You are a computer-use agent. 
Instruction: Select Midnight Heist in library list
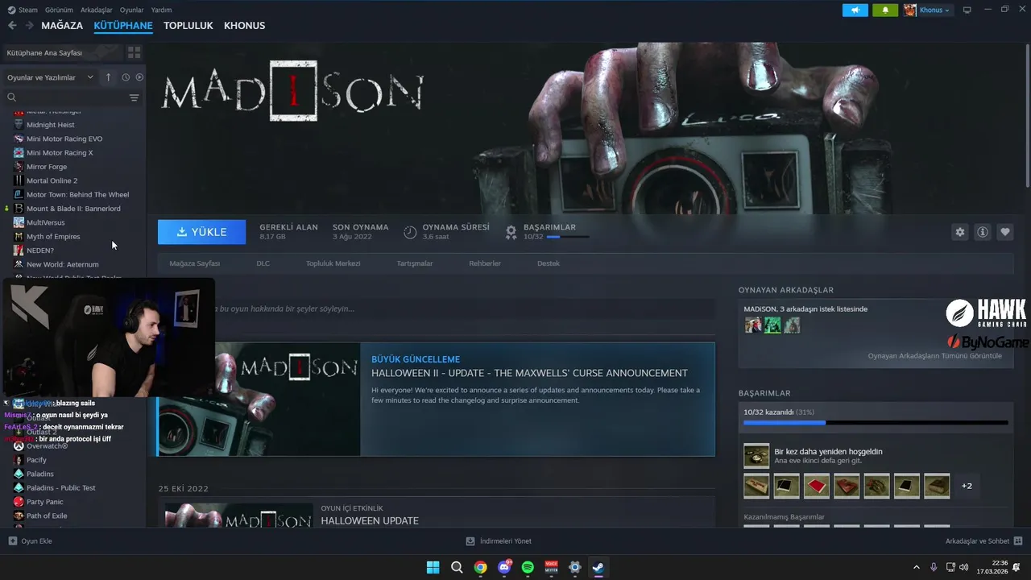pos(50,125)
